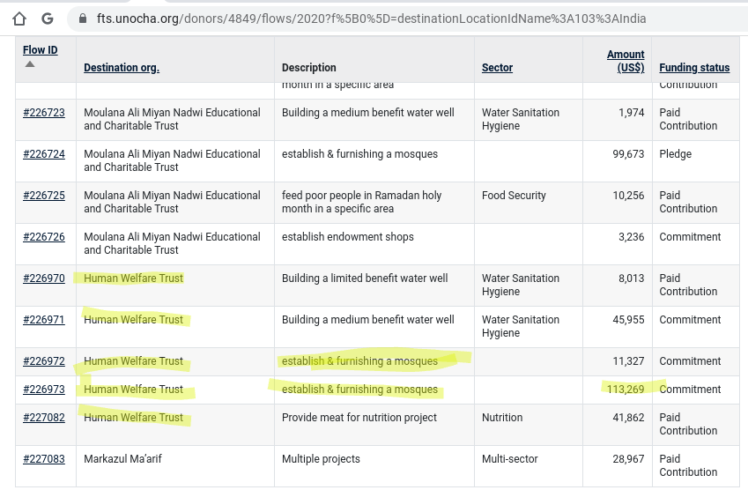
Task: Open flow #227082 details
Action: tap(44, 418)
